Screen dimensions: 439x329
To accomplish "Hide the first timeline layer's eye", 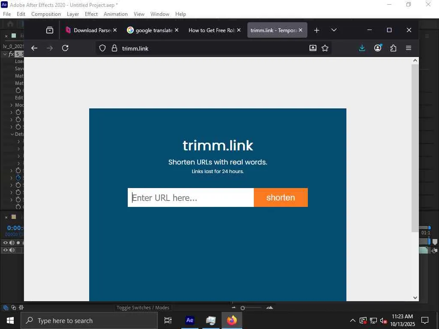I will (x=5, y=242).
